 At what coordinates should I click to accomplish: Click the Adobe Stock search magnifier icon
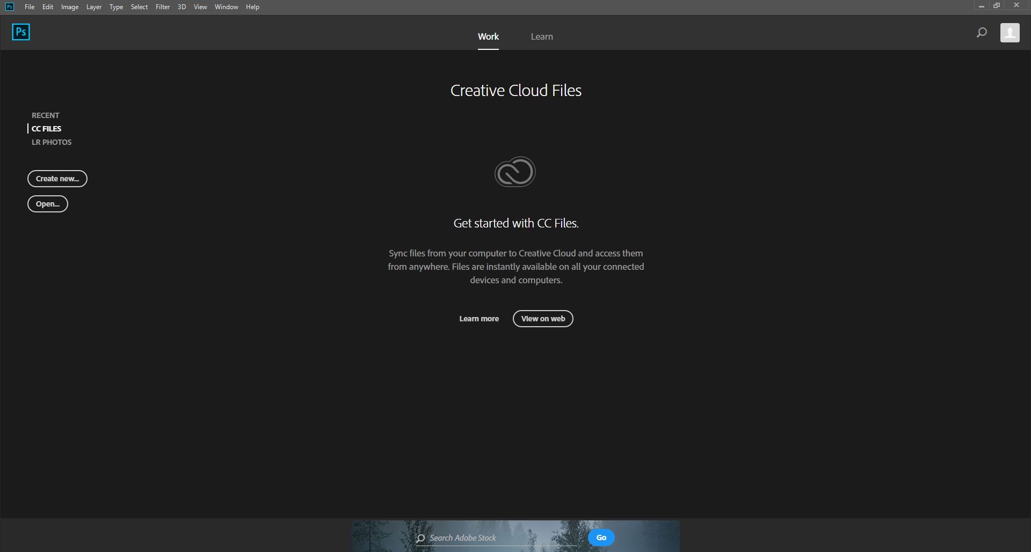tap(420, 538)
